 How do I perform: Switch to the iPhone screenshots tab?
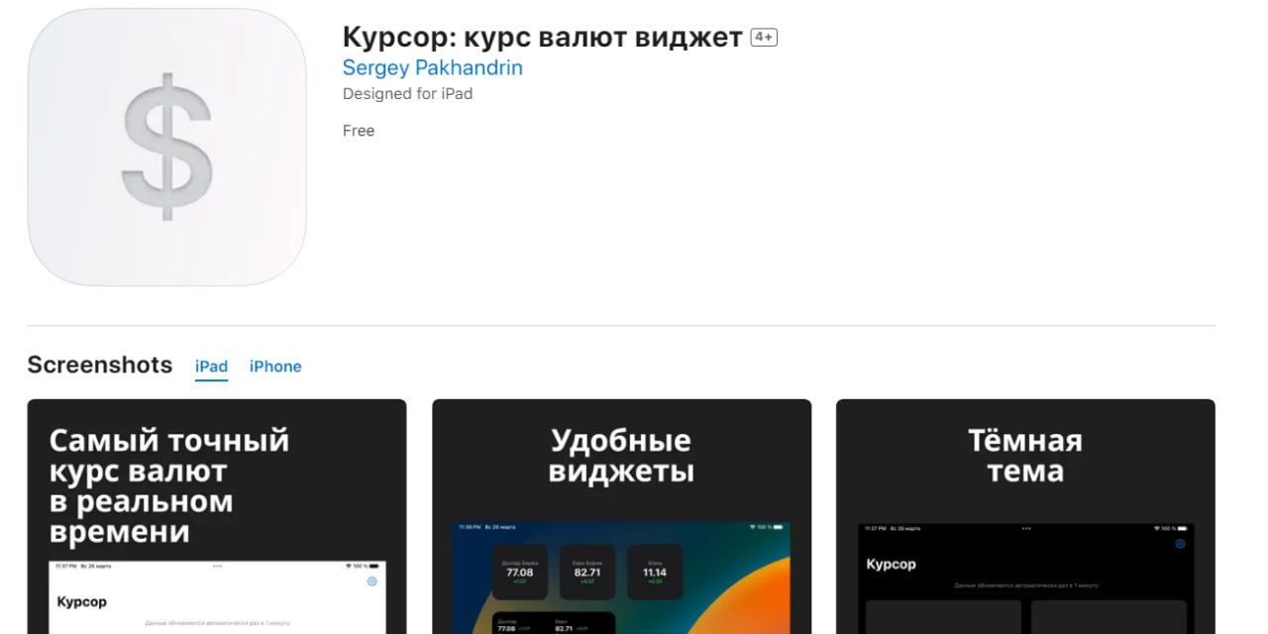point(275,367)
